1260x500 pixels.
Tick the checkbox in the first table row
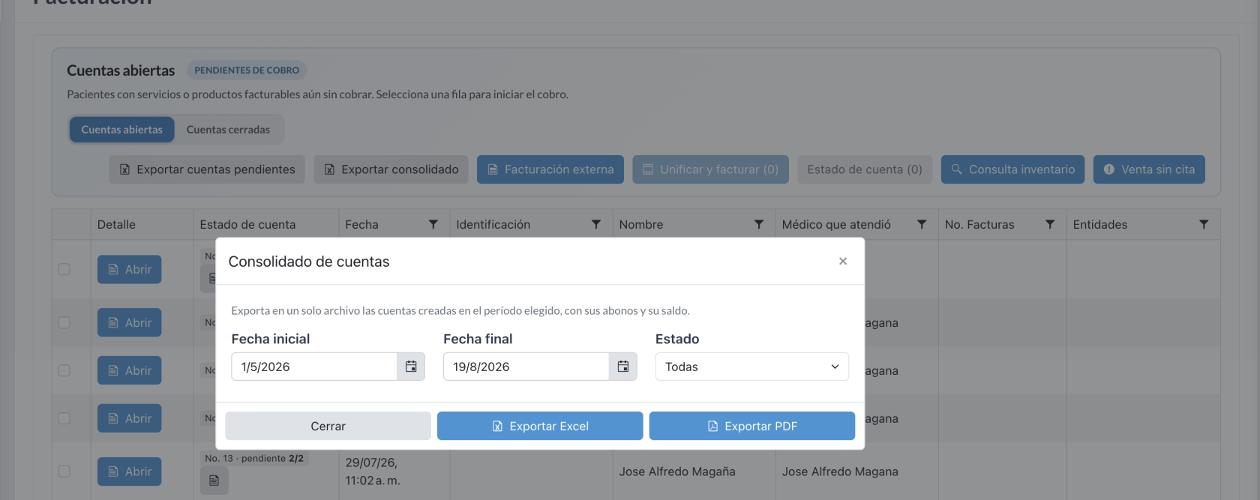coord(64,269)
